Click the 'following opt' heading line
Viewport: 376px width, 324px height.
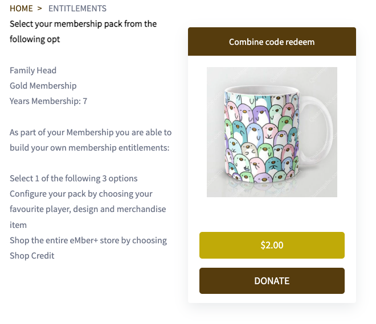coord(35,39)
